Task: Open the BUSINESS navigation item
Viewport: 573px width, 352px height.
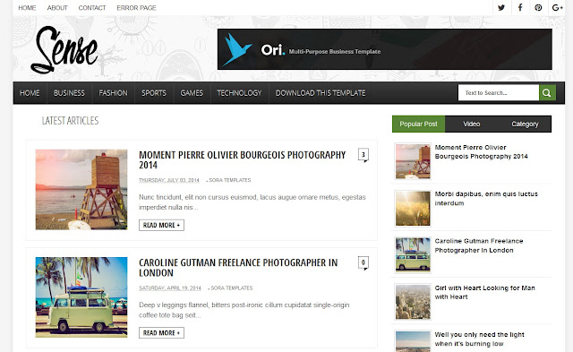Action: coord(69,93)
